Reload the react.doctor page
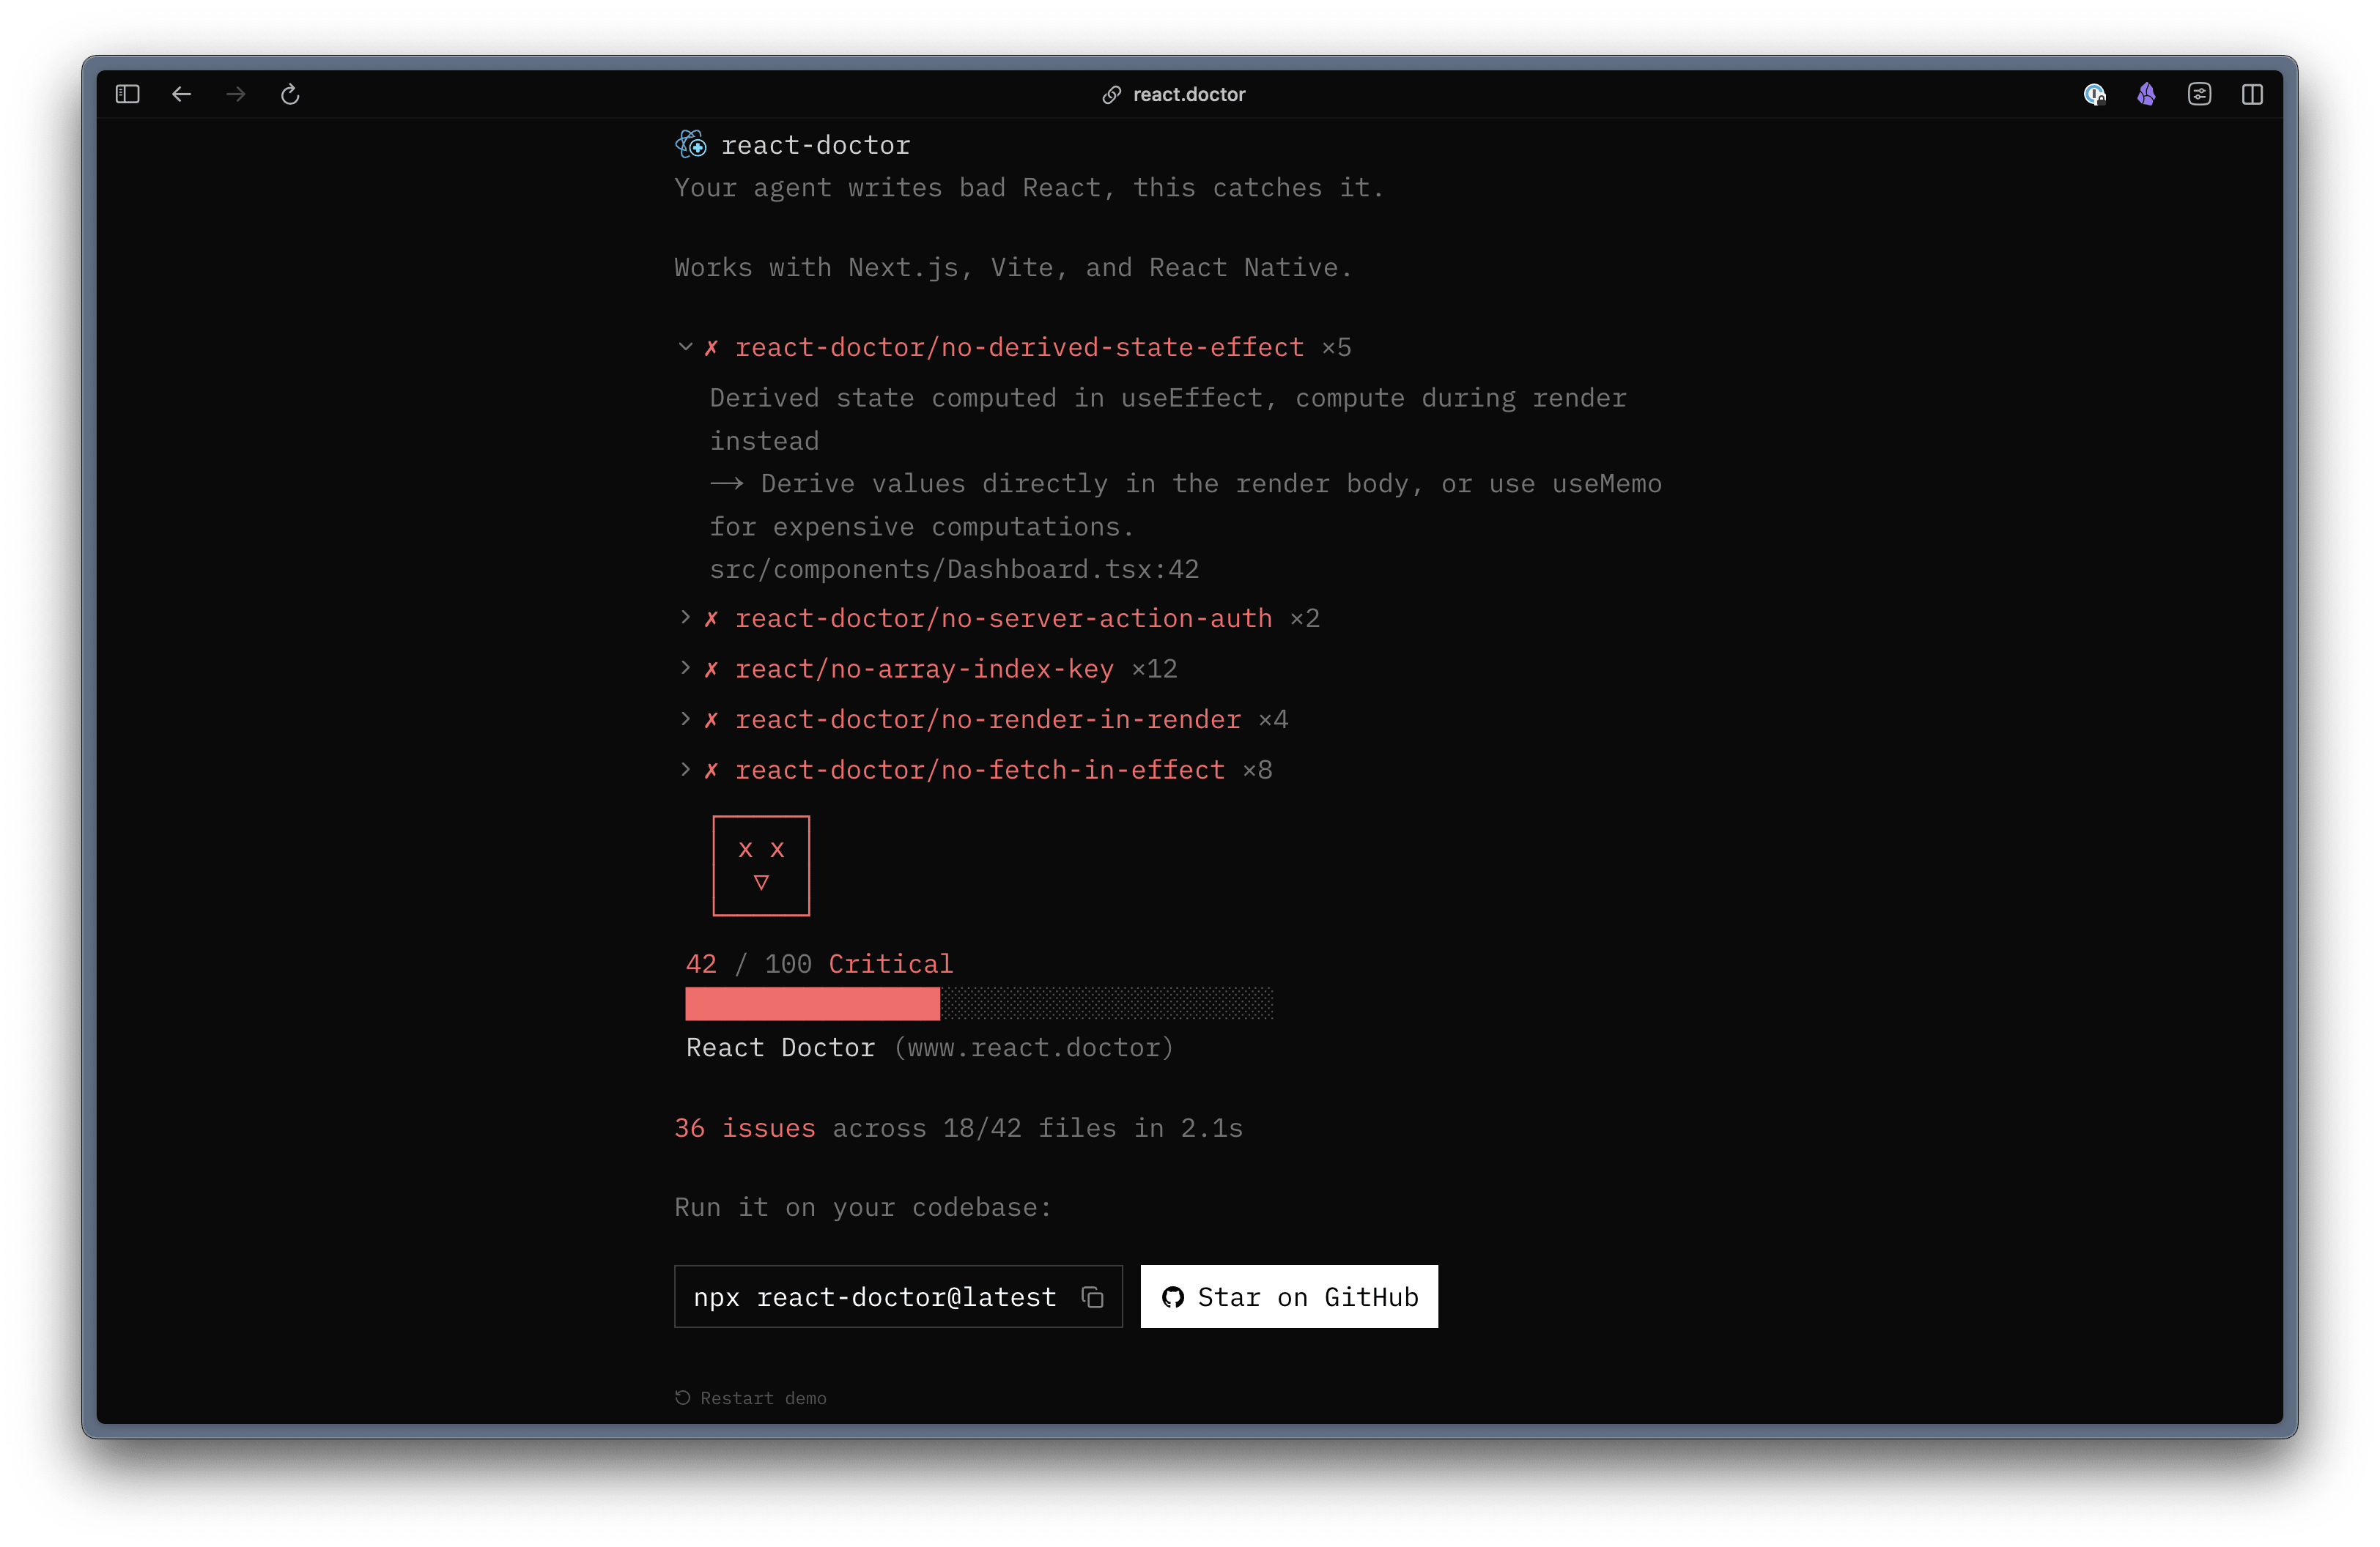Screen dimensions: 2380x1547 [290, 94]
